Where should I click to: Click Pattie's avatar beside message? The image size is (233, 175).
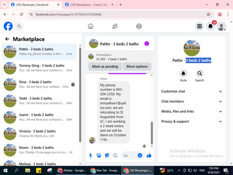click(x=92, y=140)
